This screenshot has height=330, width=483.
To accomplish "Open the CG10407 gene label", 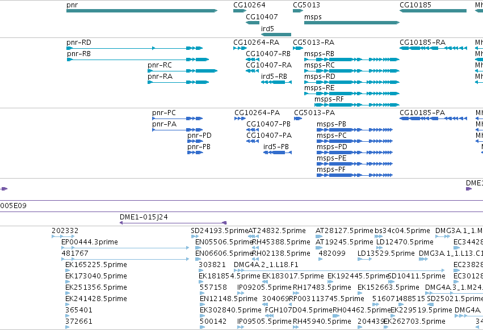I will [262, 16].
